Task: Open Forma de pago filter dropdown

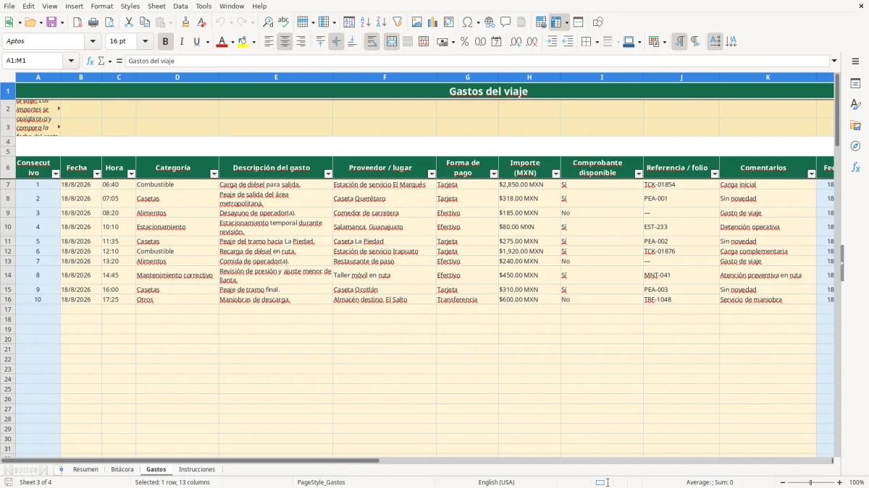Action: (x=493, y=174)
